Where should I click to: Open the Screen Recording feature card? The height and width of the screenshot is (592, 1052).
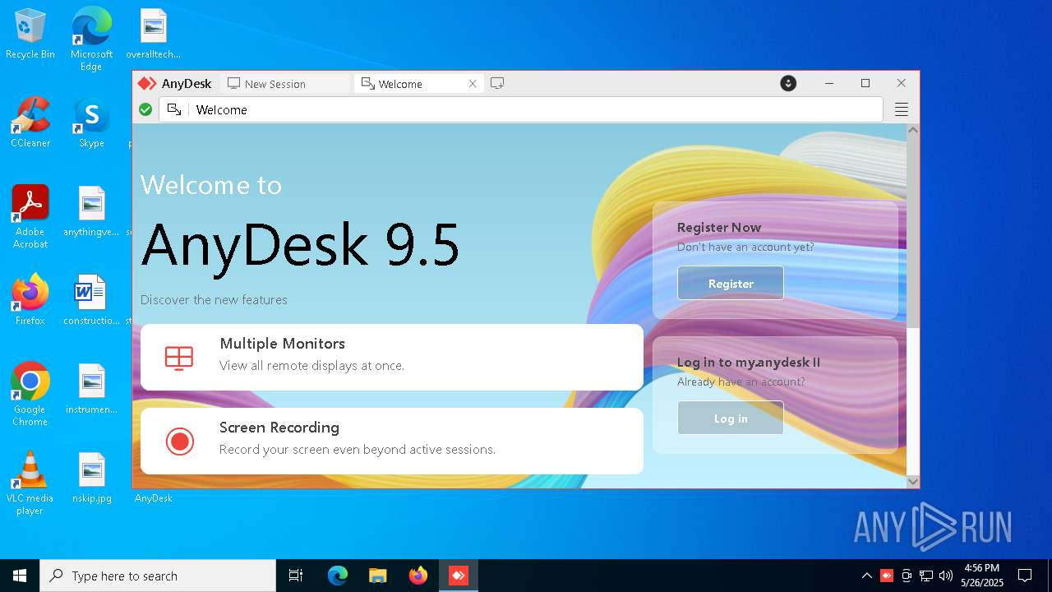click(x=392, y=441)
